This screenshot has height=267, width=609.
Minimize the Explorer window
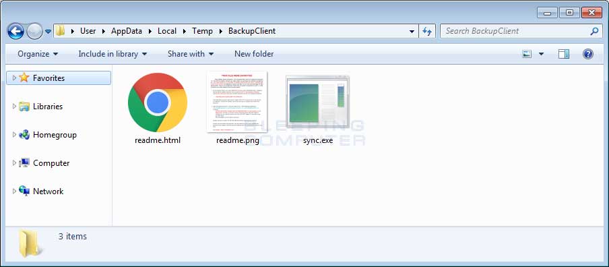click(x=547, y=13)
